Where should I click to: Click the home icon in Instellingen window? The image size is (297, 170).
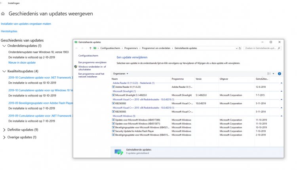pos(3,13)
